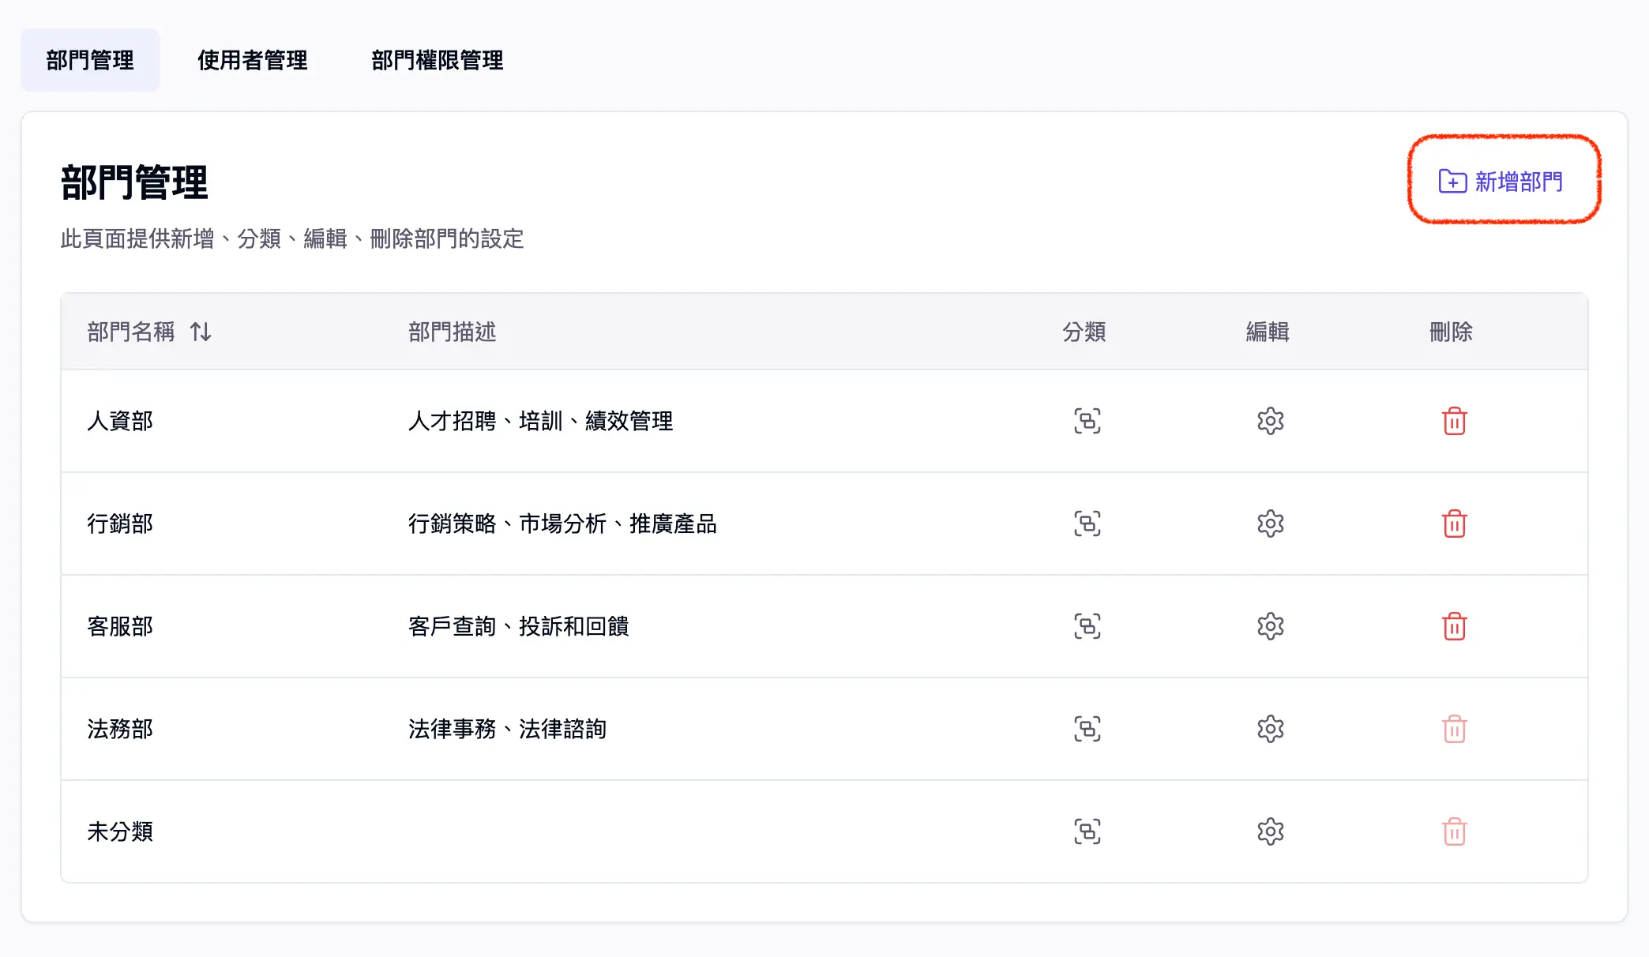1649x957 pixels.
Task: Open edit gear for 未分類 row
Action: (x=1270, y=831)
